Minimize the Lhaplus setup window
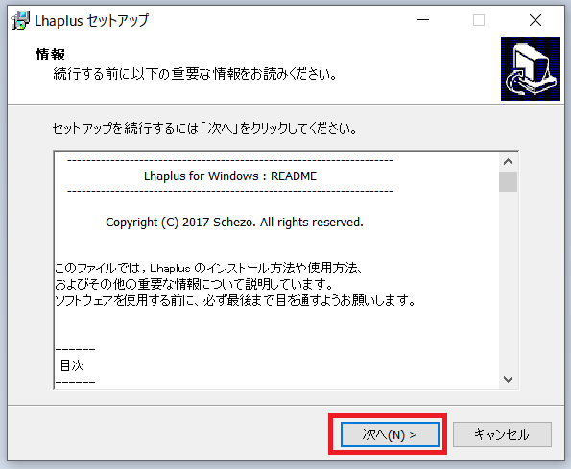 click(423, 20)
